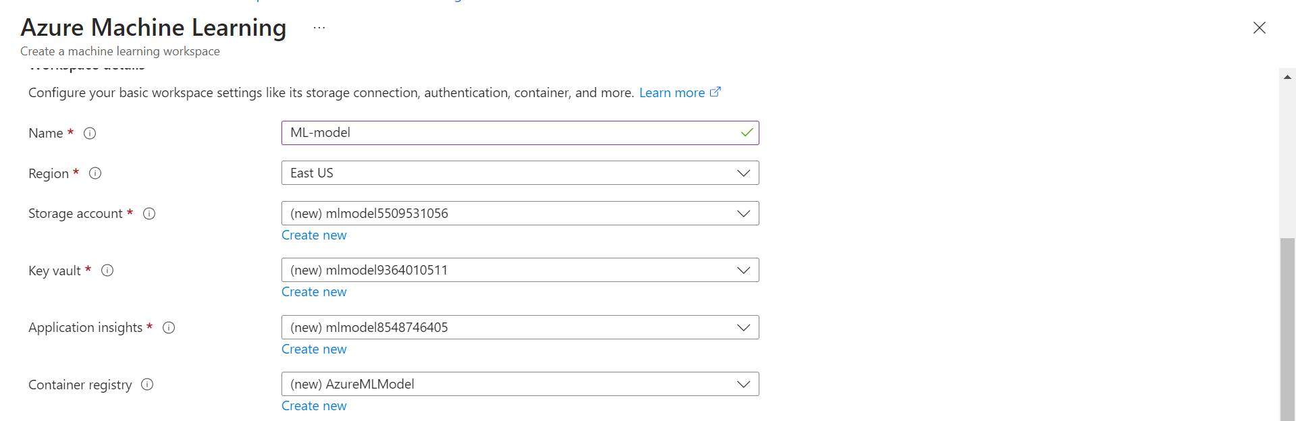Viewport: 1296px width, 421px height.
Task: Expand the East US Region dropdown
Action: [x=520, y=173]
